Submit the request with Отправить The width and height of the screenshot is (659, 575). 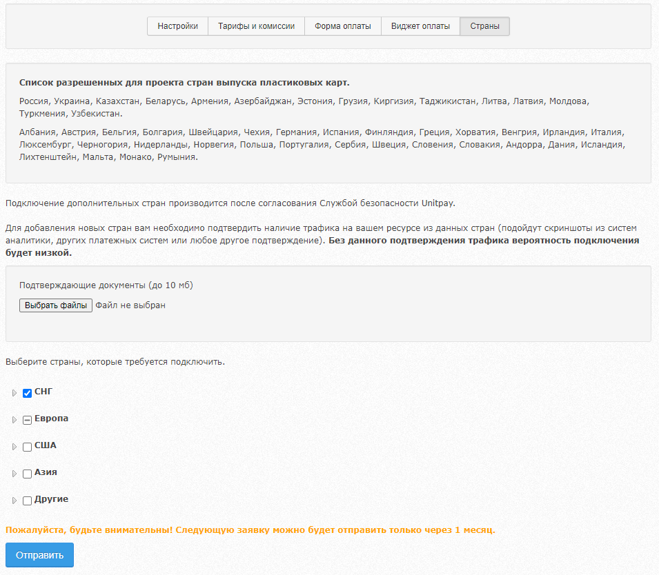39,555
